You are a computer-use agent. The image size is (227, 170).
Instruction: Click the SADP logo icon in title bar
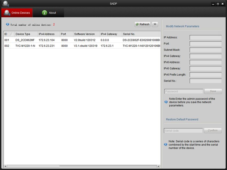pos(6,4)
